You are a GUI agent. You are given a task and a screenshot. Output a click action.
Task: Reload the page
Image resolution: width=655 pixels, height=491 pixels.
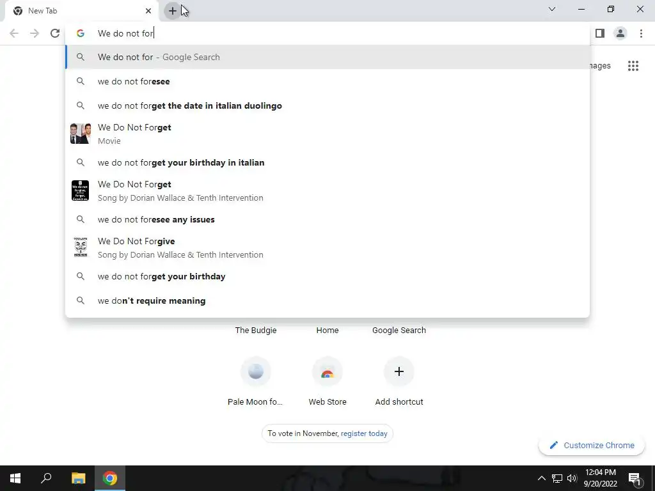click(55, 33)
